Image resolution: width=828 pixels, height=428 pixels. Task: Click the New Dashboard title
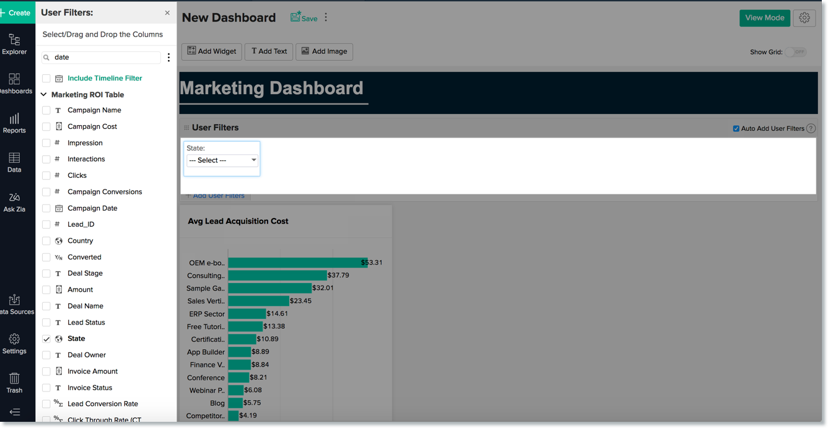coord(229,18)
